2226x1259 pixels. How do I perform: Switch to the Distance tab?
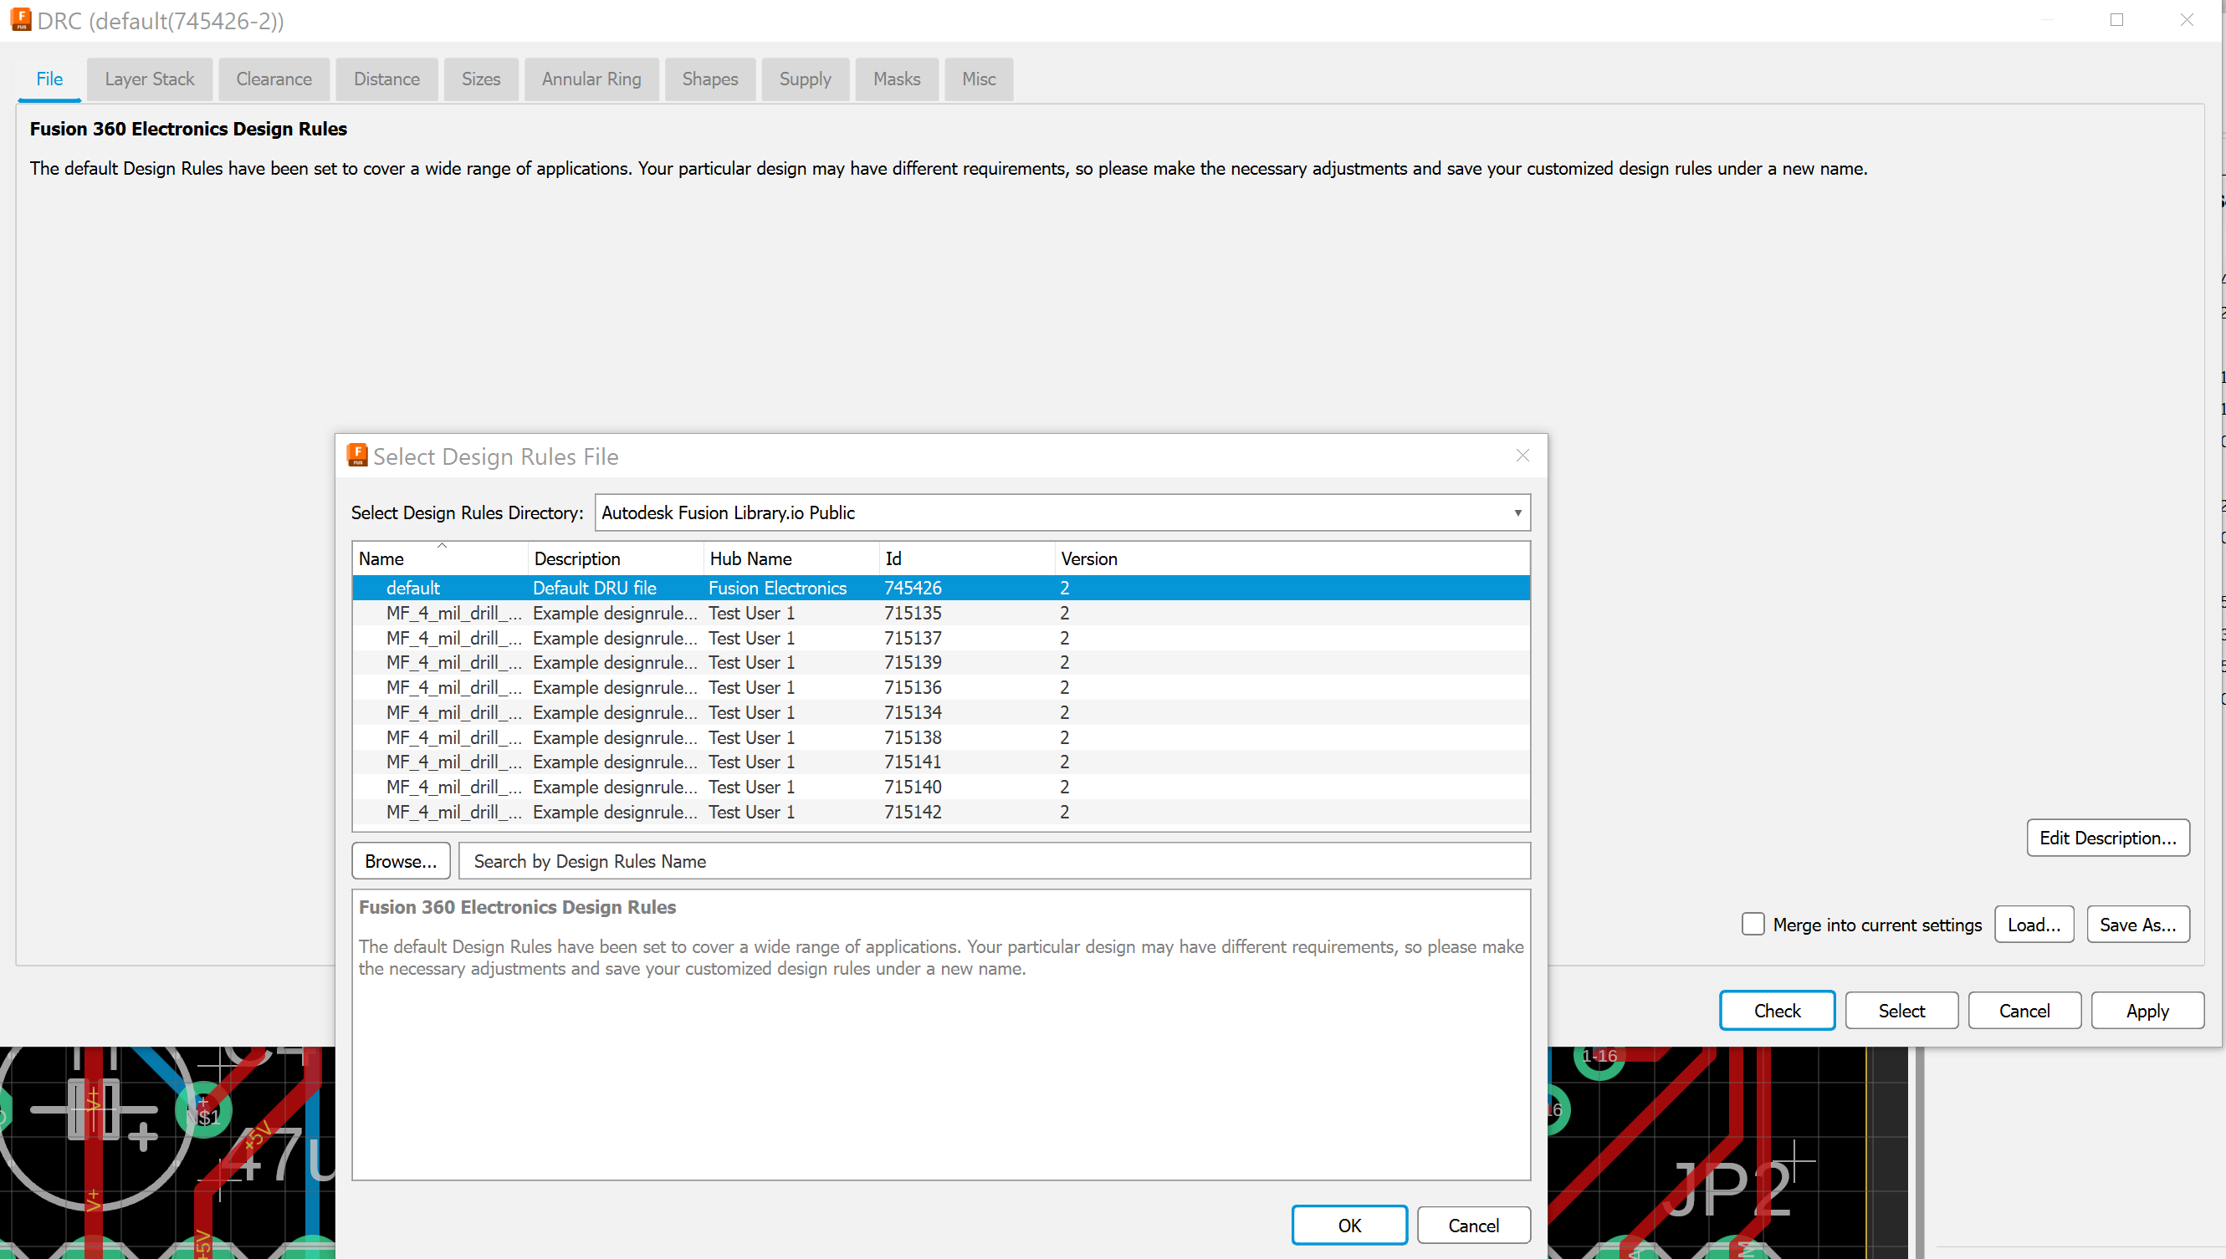pos(386,79)
